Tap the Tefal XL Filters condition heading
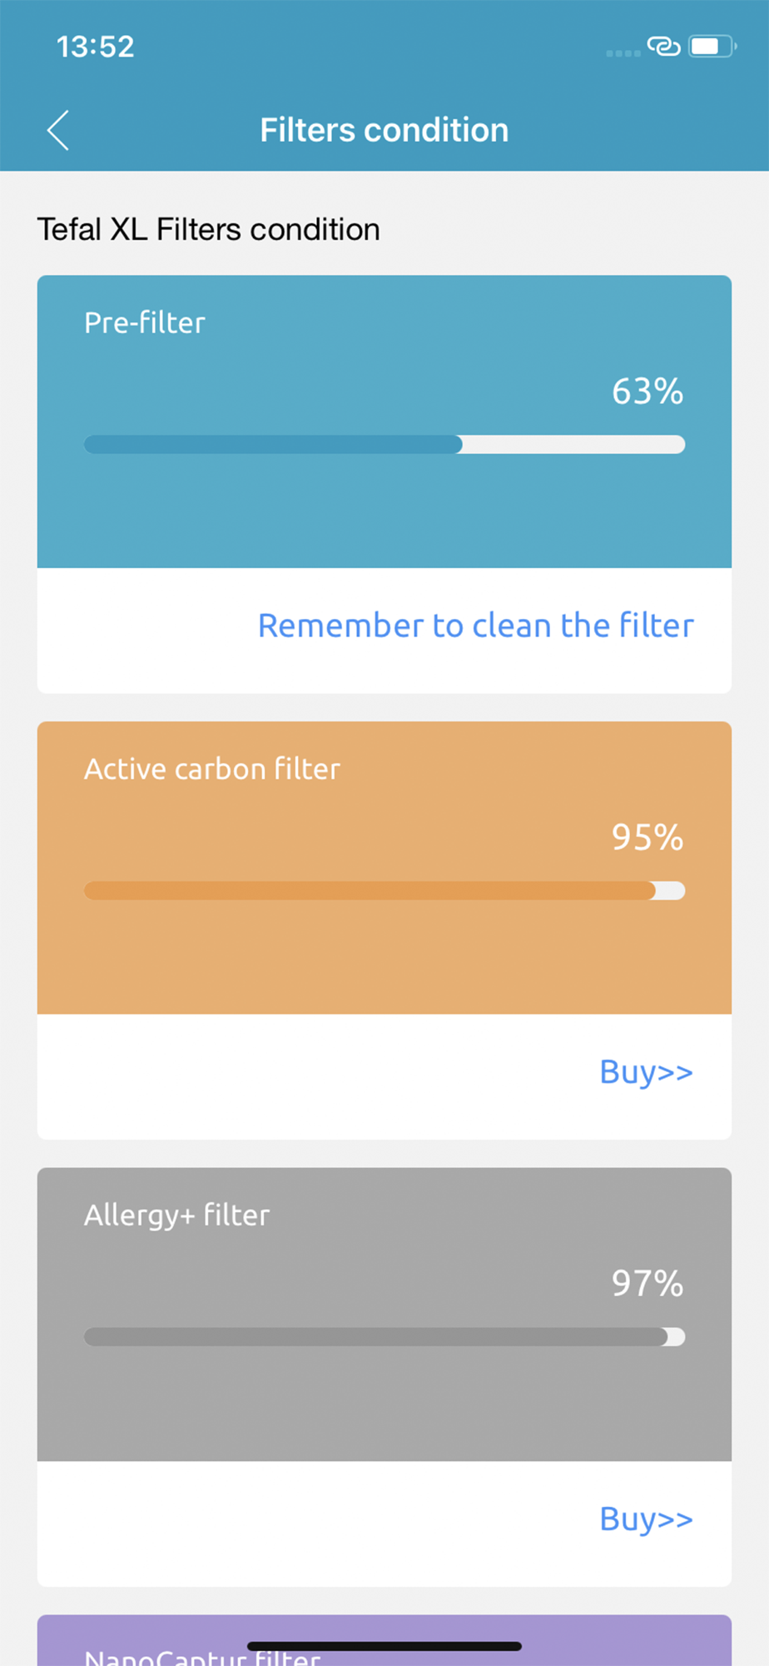Viewport: 769px width, 1666px height. tap(208, 229)
